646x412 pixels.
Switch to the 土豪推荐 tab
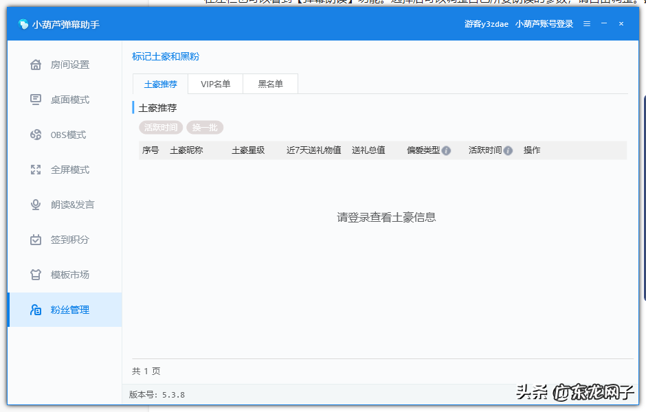pos(160,84)
